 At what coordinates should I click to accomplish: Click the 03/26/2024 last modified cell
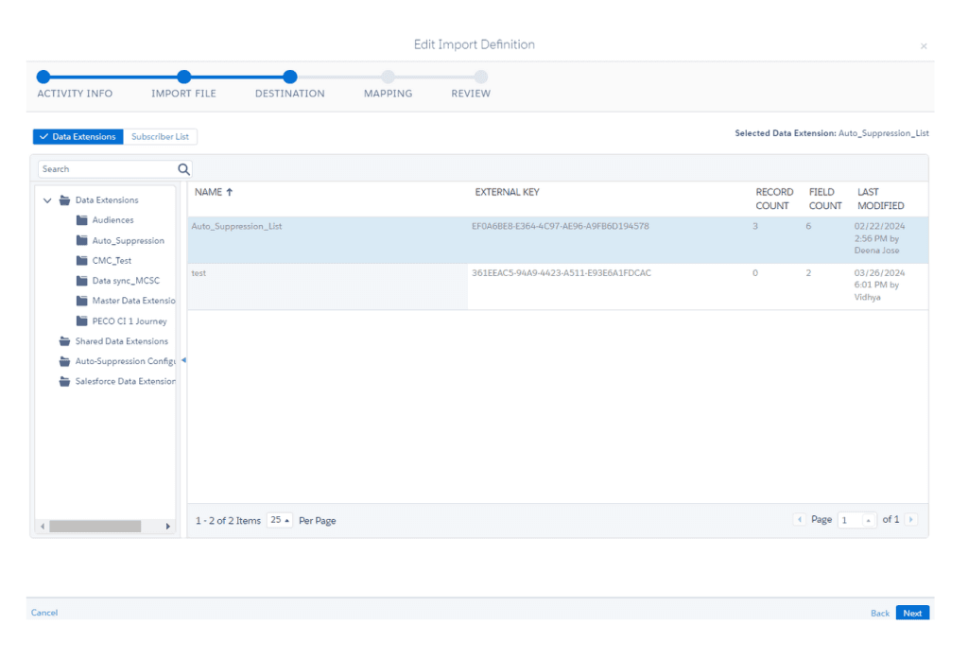(x=879, y=285)
